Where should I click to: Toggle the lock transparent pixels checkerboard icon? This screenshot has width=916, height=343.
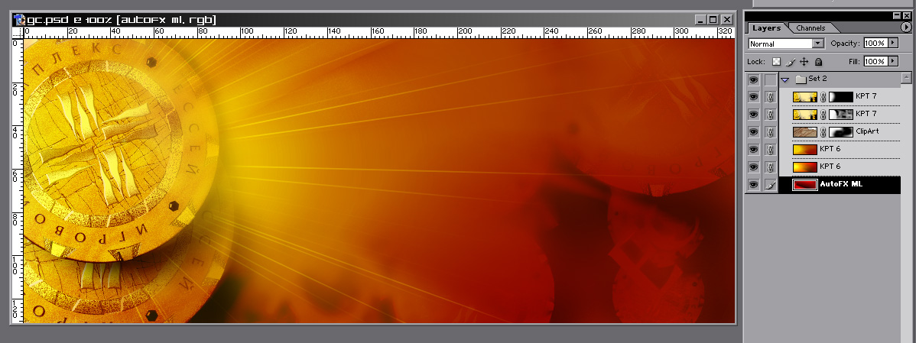coord(776,61)
